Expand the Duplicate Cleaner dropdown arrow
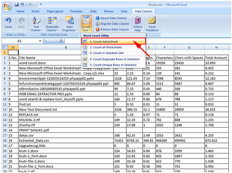Viewport: 232px width, 173px height. tap(58, 30)
